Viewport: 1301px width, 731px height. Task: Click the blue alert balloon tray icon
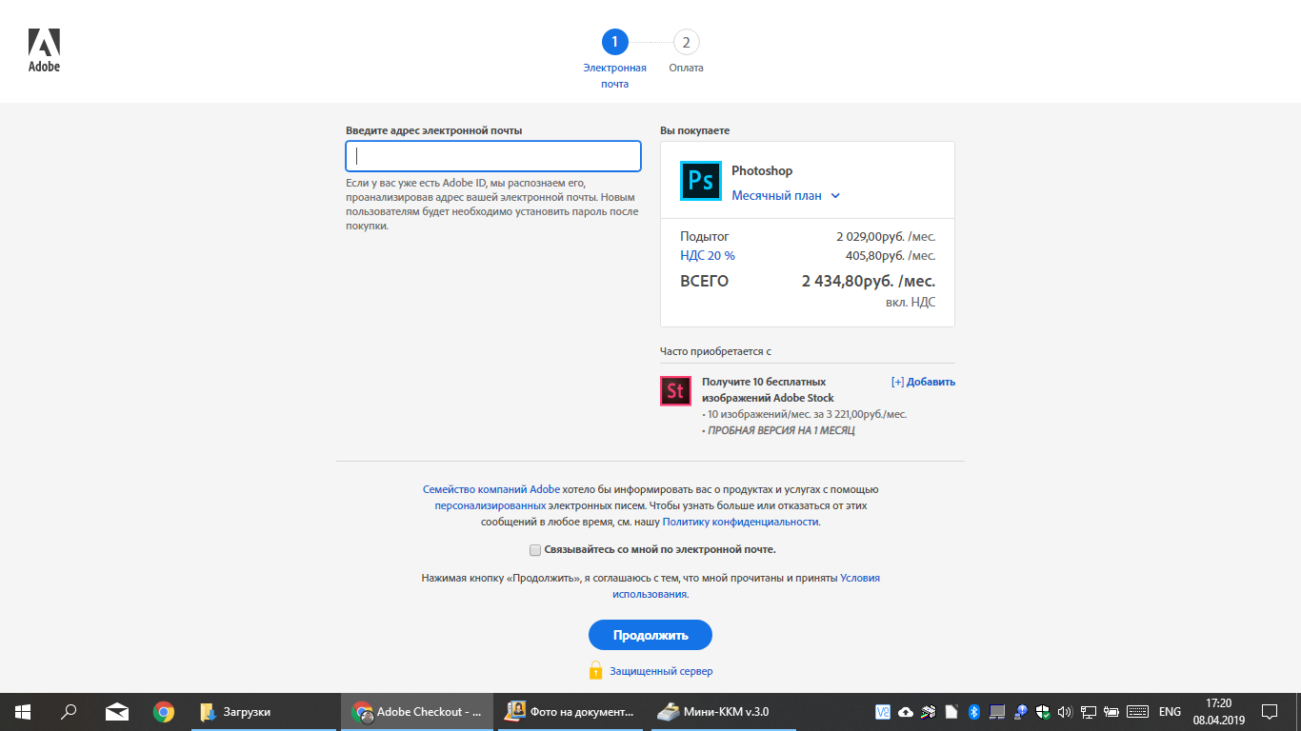click(x=1021, y=712)
